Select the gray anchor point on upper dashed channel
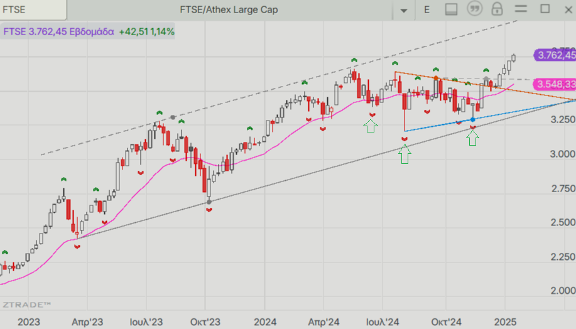Image resolution: width=576 pixels, height=329 pixels. [x=173, y=117]
